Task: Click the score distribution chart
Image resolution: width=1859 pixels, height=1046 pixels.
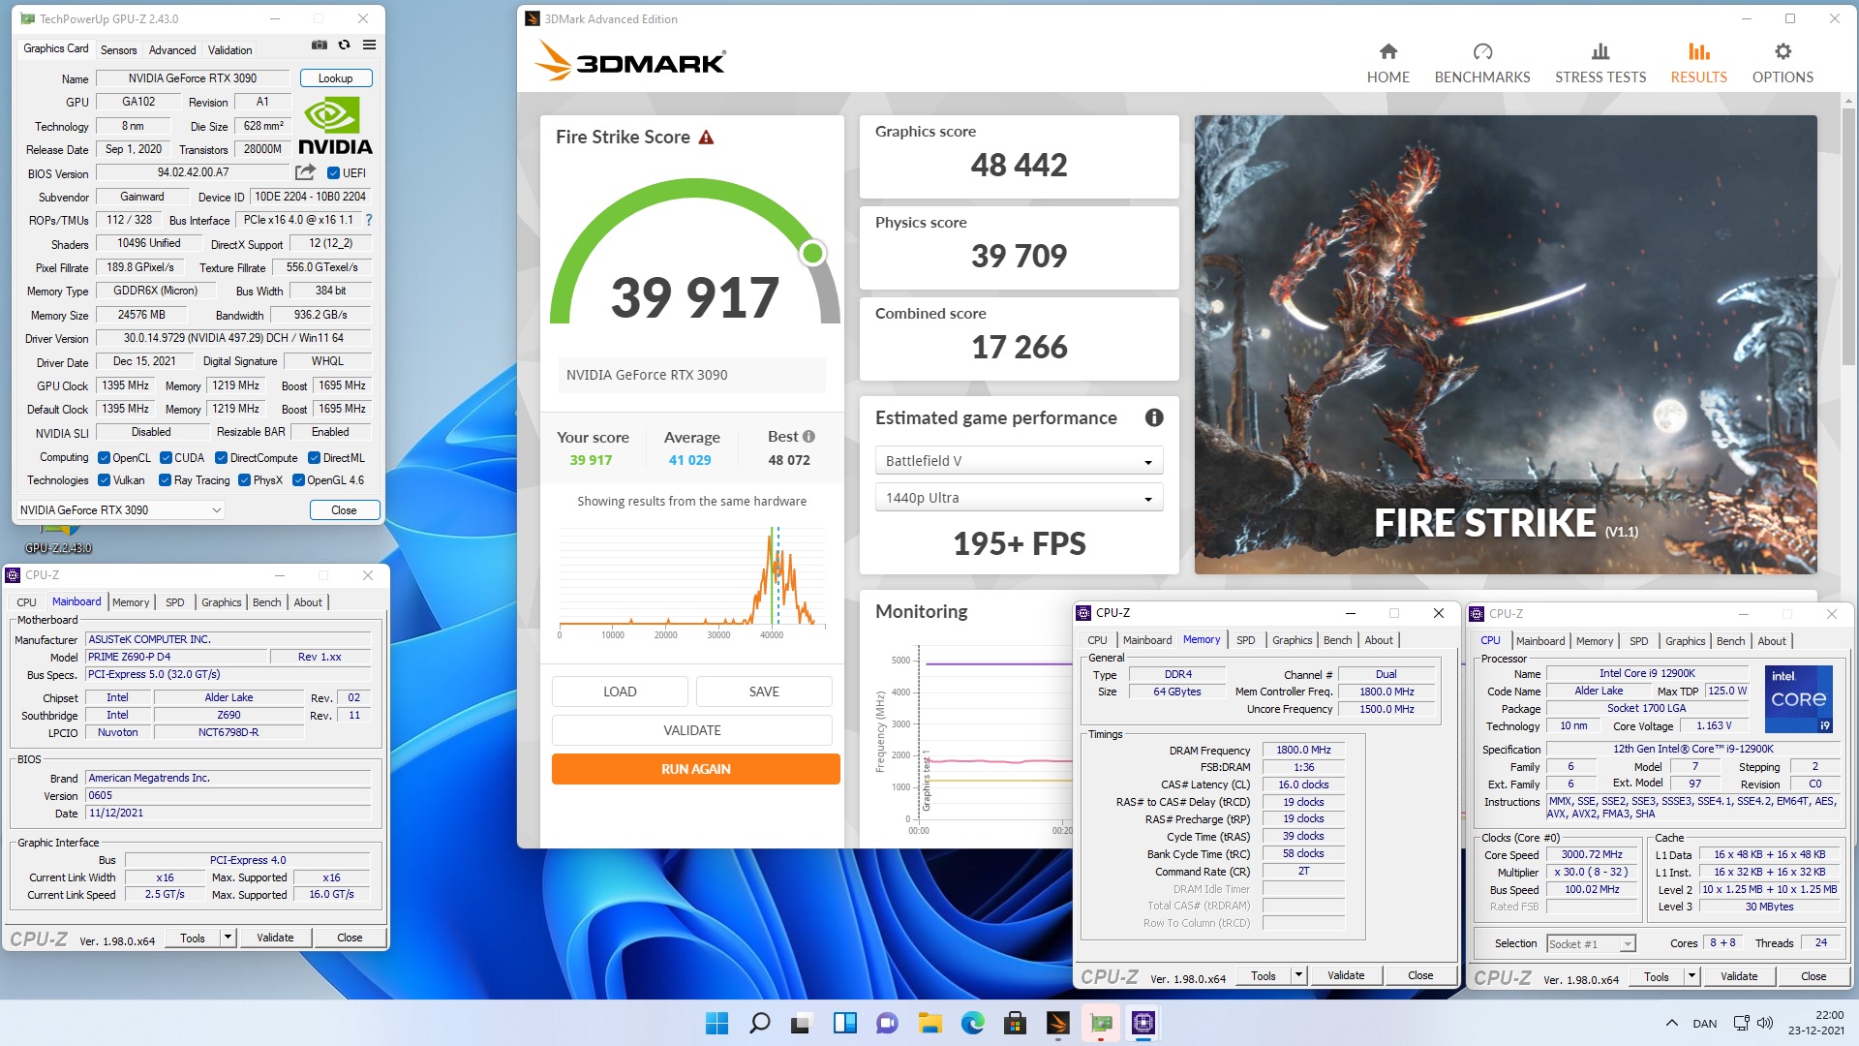Action: click(x=691, y=579)
